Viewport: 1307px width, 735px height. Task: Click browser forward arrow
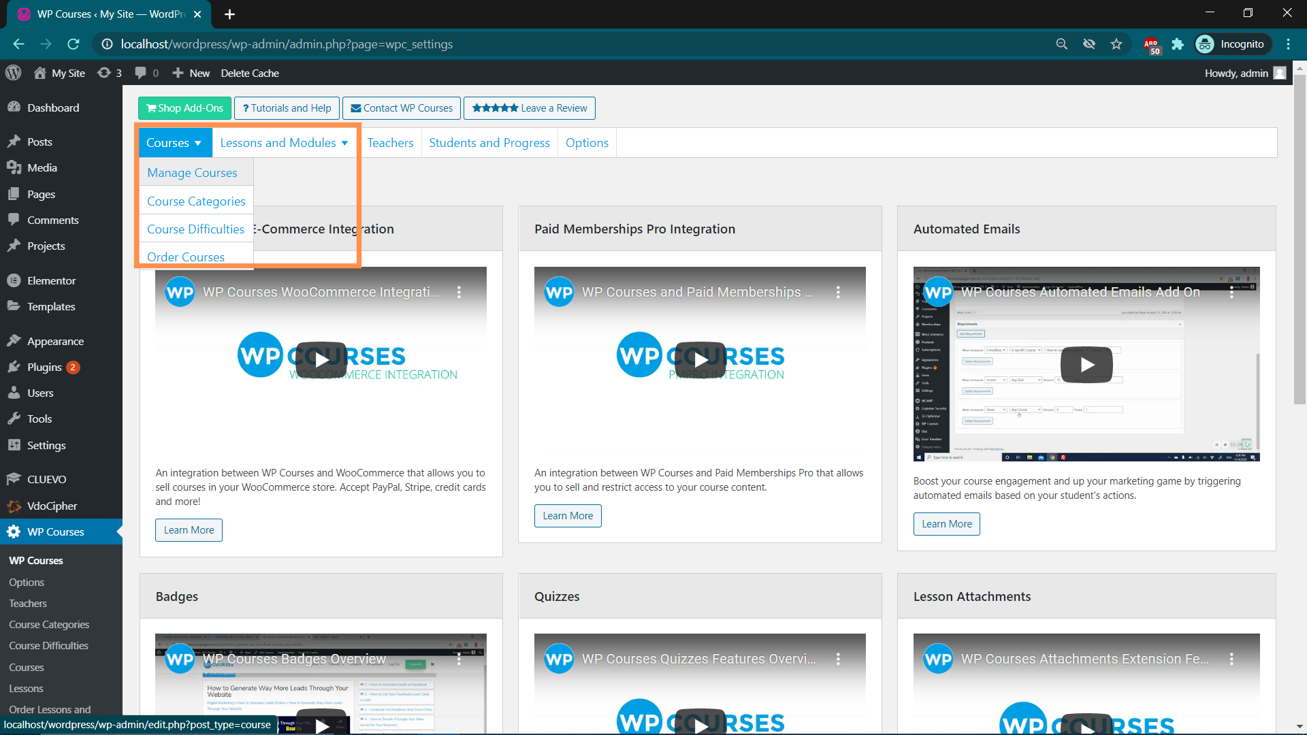(46, 44)
